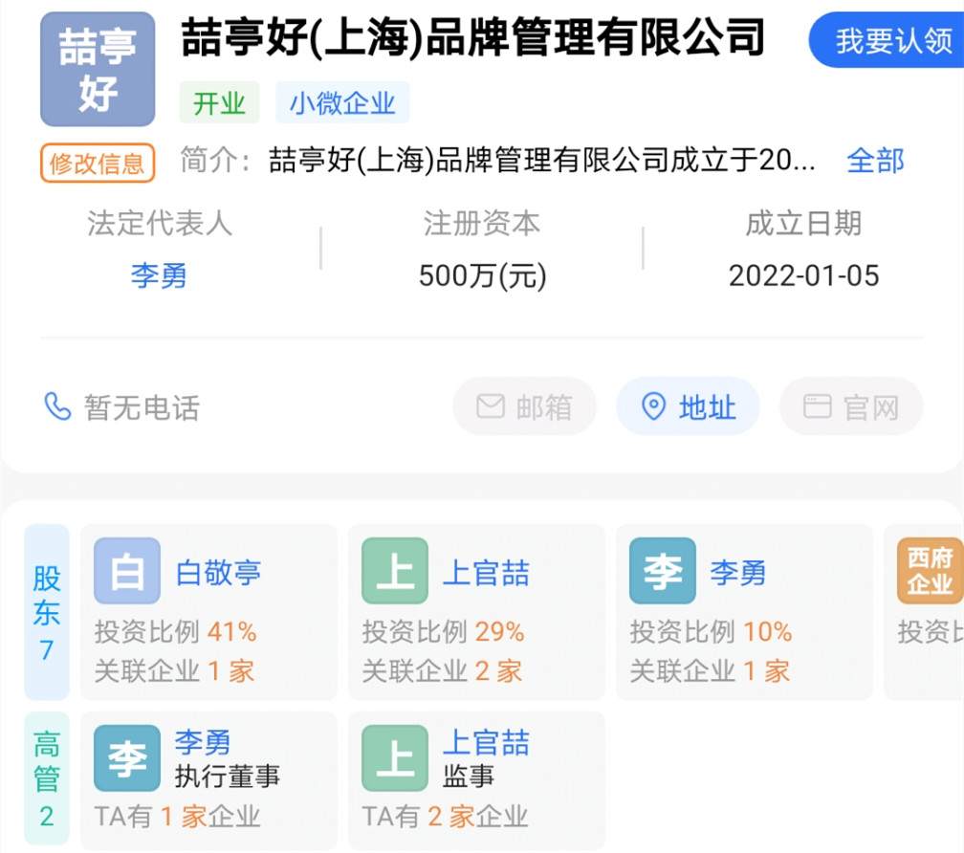Expand the company introduction via 全部
The image size is (964, 853).
(x=876, y=162)
